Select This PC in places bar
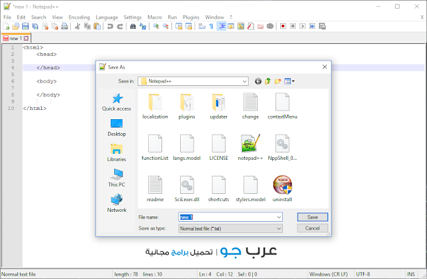The width and height of the screenshot is (427, 279). coord(117,178)
